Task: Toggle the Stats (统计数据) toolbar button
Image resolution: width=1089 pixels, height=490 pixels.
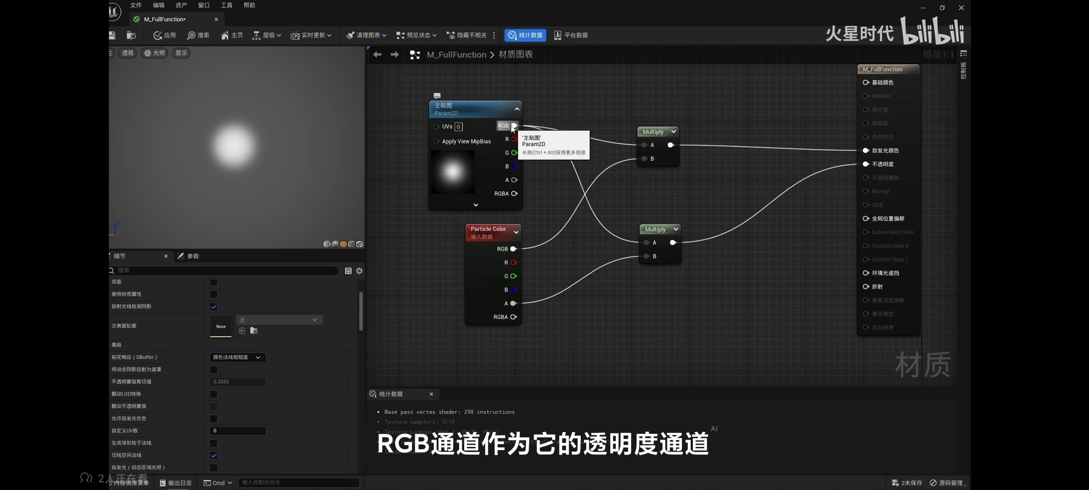Action: point(525,35)
